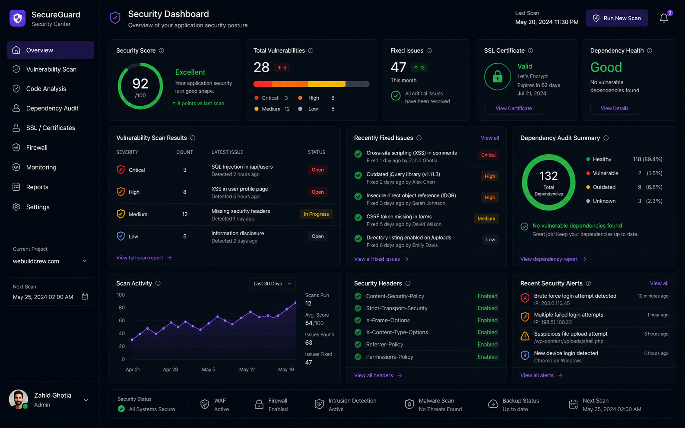Click the WAF shield icon in status bar

[205, 404]
